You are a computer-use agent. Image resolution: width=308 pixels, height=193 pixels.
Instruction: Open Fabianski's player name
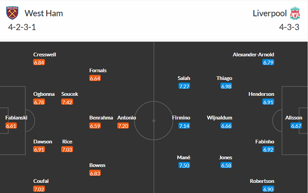click(x=16, y=118)
